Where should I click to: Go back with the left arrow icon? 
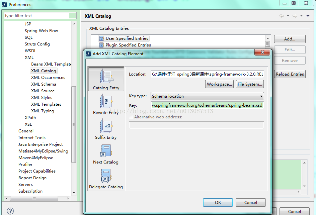click(x=282, y=16)
